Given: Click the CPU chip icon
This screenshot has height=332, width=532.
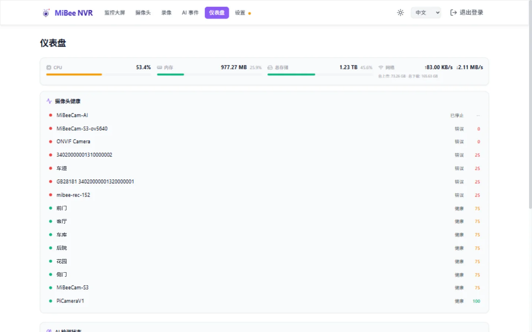Looking at the screenshot, I should click(49, 68).
